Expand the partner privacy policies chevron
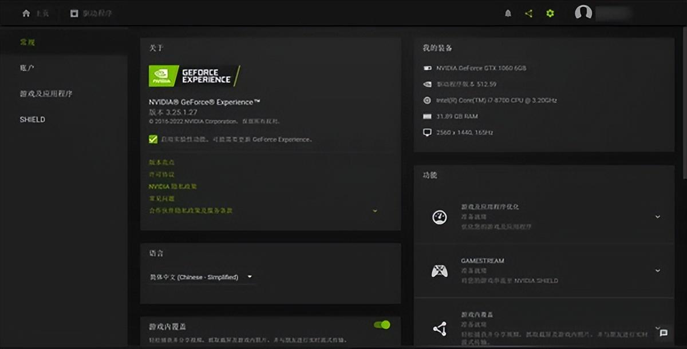The width and height of the screenshot is (687, 349). [375, 211]
